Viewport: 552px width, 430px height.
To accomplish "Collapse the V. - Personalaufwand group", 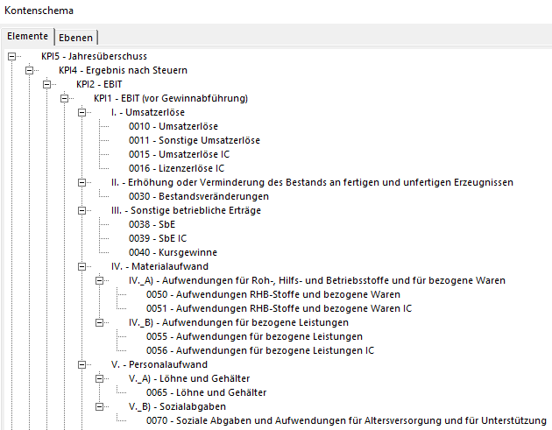I will pos(82,364).
